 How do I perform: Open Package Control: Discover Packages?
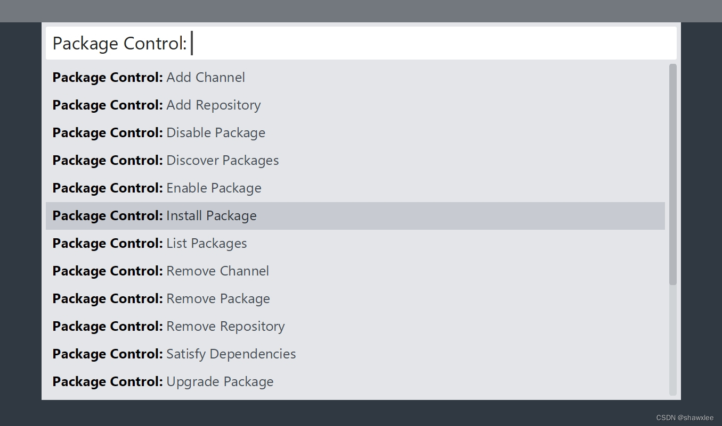pyautogui.click(x=355, y=161)
